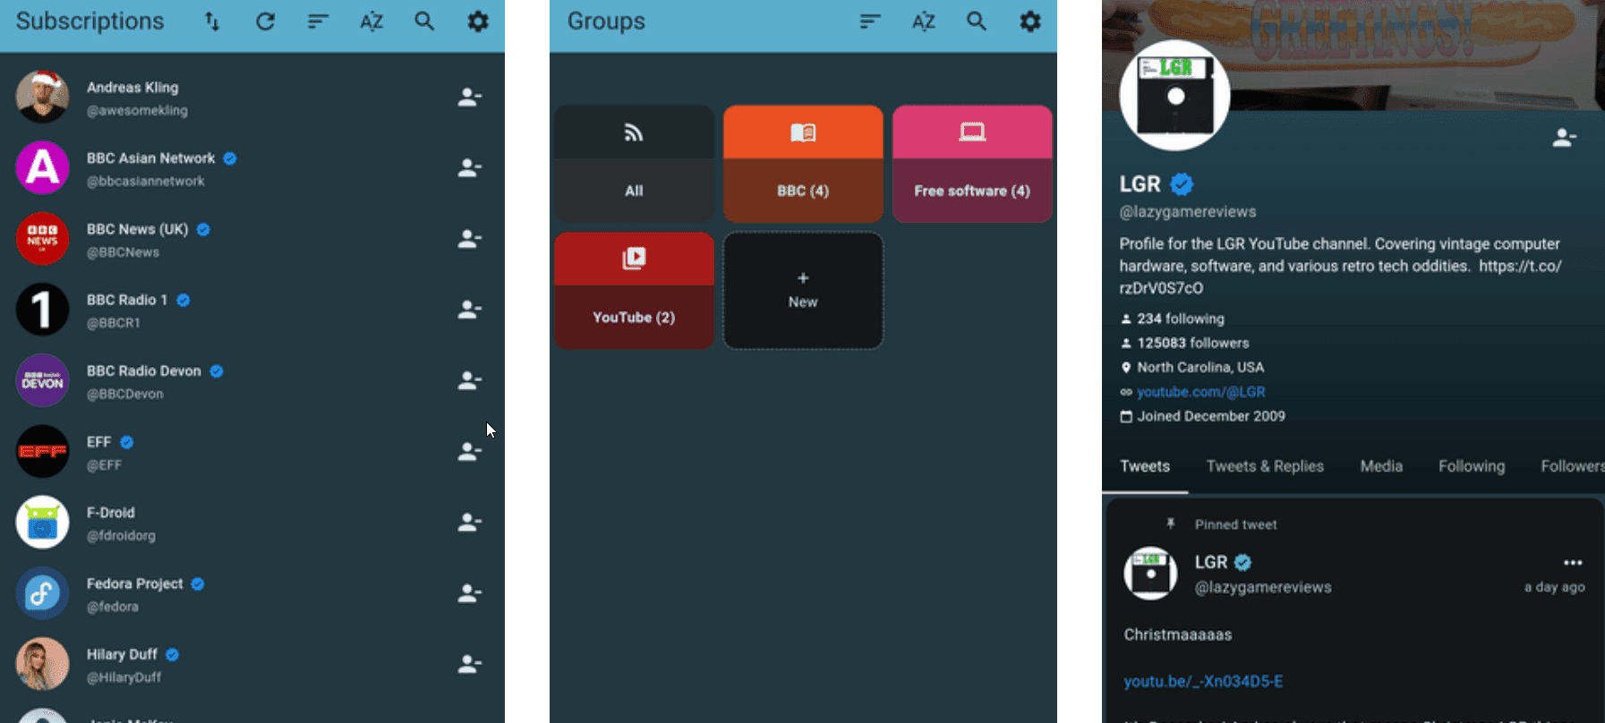Open the youtube.com/@LGR profile link
Screen dimensions: 1605x723
click(x=1200, y=392)
